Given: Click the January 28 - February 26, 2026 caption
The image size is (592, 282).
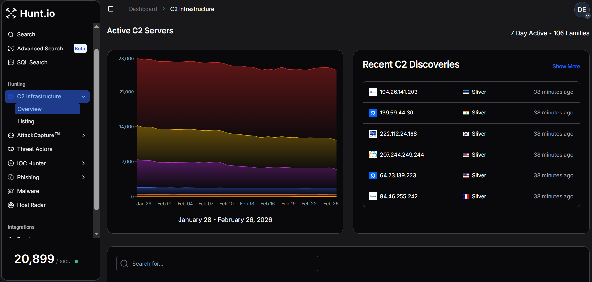Looking at the screenshot, I should coord(225,220).
